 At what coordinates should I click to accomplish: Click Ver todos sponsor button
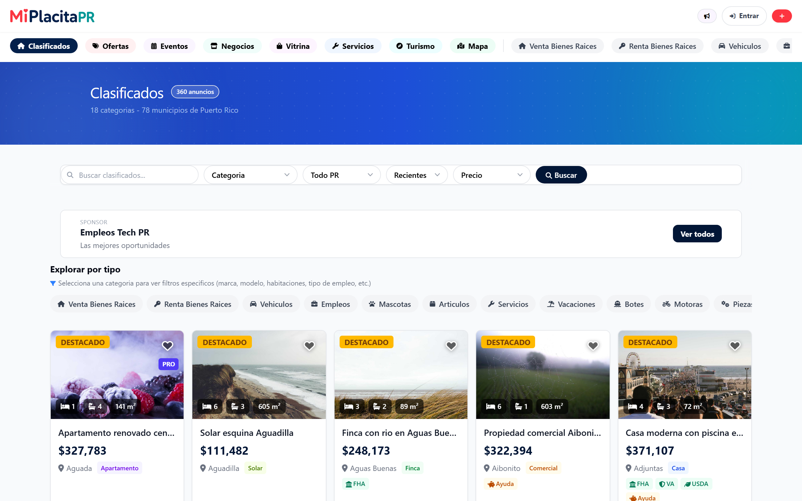(x=697, y=234)
